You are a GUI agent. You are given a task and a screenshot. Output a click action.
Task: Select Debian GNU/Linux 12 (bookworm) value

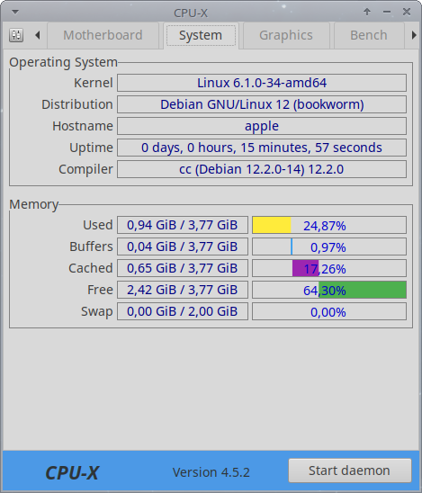(262, 104)
